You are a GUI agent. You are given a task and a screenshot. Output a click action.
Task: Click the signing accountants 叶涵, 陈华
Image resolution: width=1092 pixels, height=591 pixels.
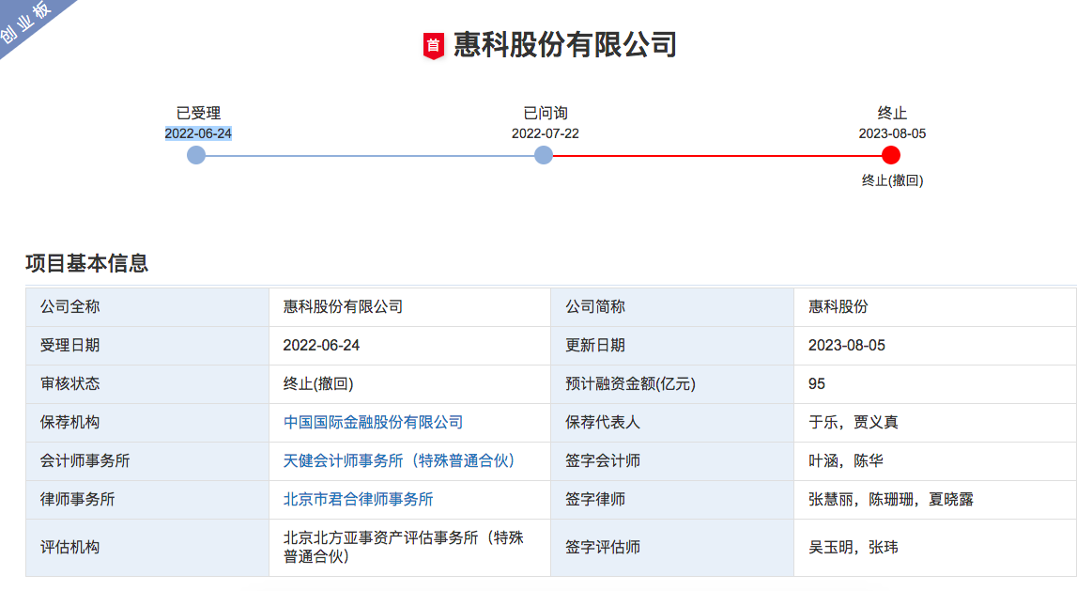tap(845, 460)
